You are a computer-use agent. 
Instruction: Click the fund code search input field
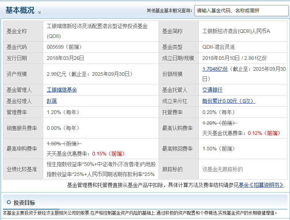click(x=241, y=10)
